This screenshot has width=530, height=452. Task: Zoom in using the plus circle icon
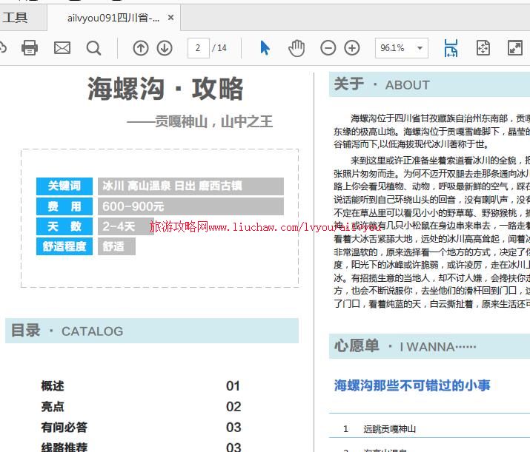352,48
